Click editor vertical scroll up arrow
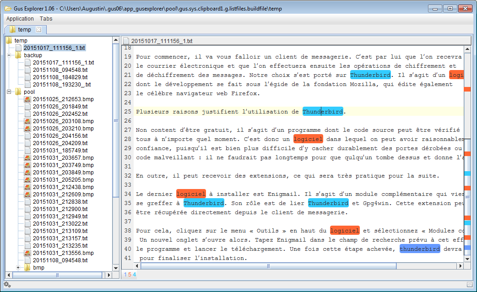Screen dimensions: 477x292 pos(467,49)
